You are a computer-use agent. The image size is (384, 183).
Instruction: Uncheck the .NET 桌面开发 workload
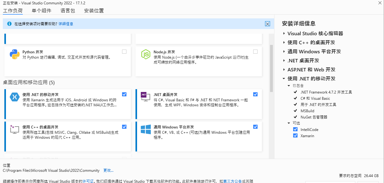pyautogui.click(x=255, y=94)
